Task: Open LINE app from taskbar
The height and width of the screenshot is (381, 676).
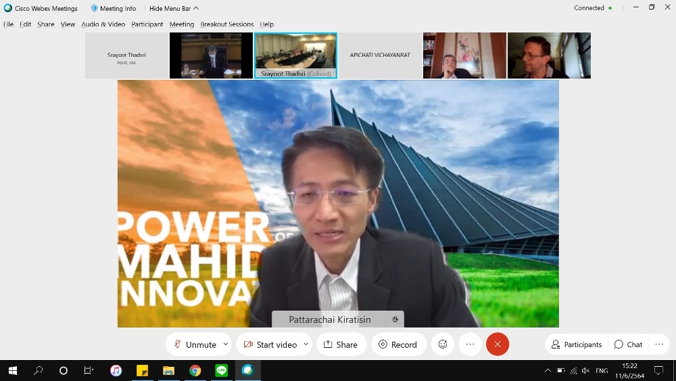Action: point(221,371)
